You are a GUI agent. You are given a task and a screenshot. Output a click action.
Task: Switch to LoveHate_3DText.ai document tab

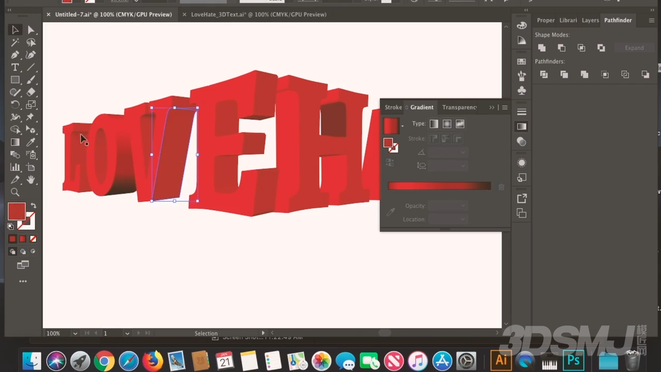259,14
